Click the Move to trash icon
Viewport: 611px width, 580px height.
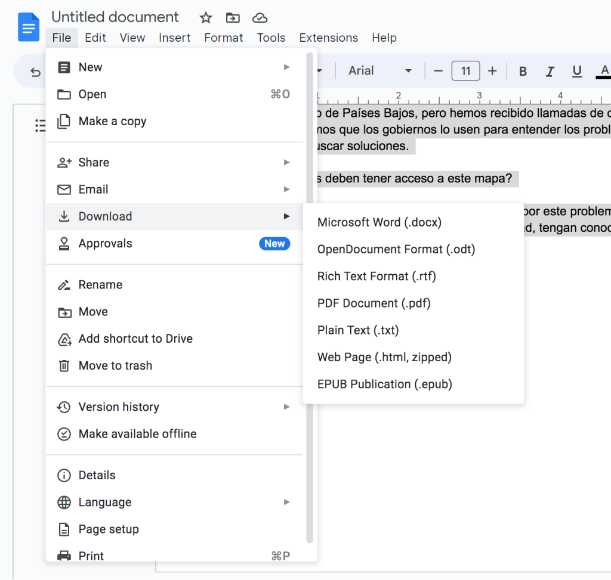pos(64,365)
